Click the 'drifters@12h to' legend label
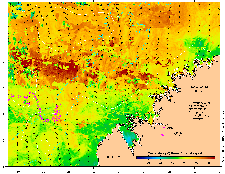 (175, 133)
